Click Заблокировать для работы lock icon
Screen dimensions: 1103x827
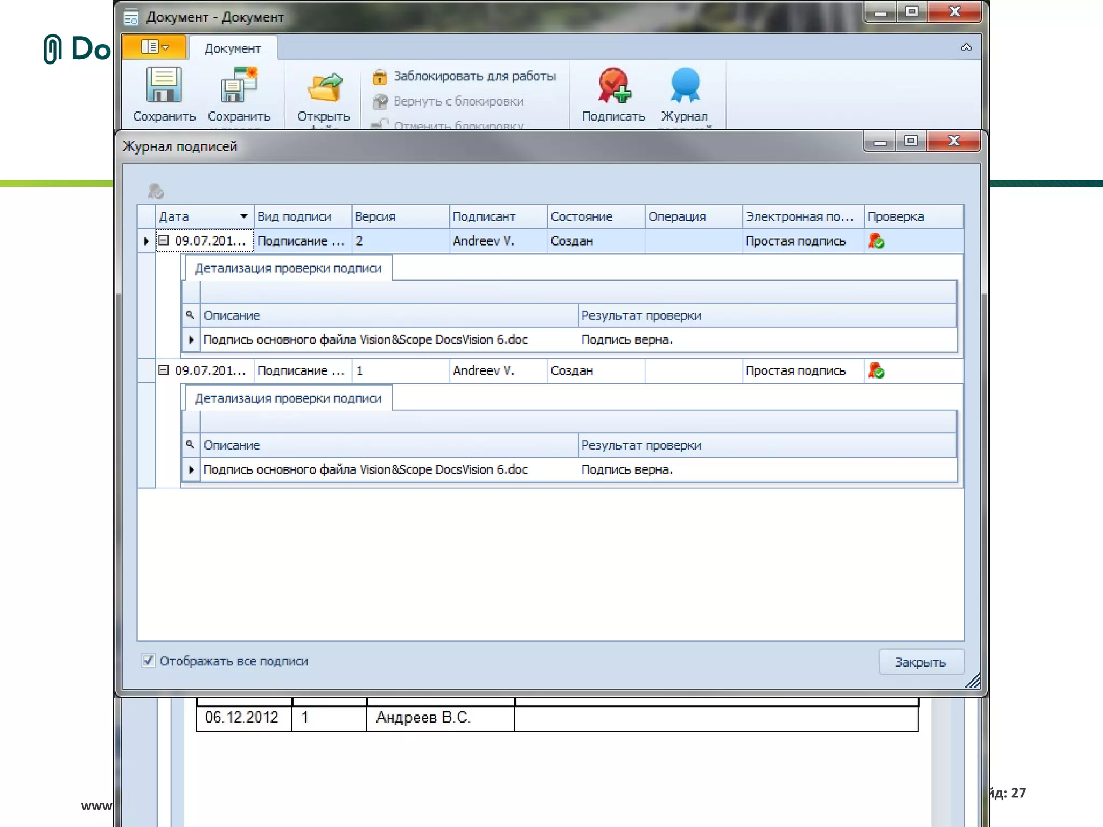[x=380, y=77]
